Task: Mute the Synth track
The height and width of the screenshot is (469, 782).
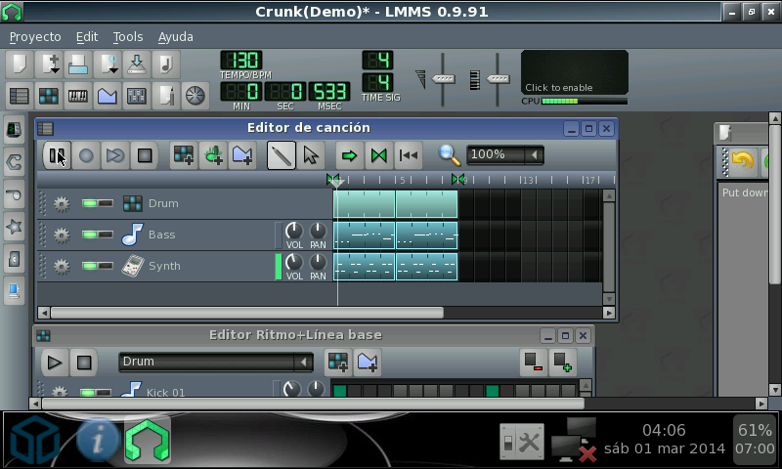Action: click(90, 267)
